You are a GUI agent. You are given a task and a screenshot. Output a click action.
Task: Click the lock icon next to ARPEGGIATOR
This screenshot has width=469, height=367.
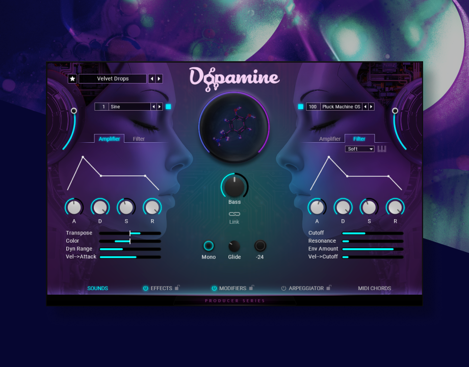[x=328, y=288]
